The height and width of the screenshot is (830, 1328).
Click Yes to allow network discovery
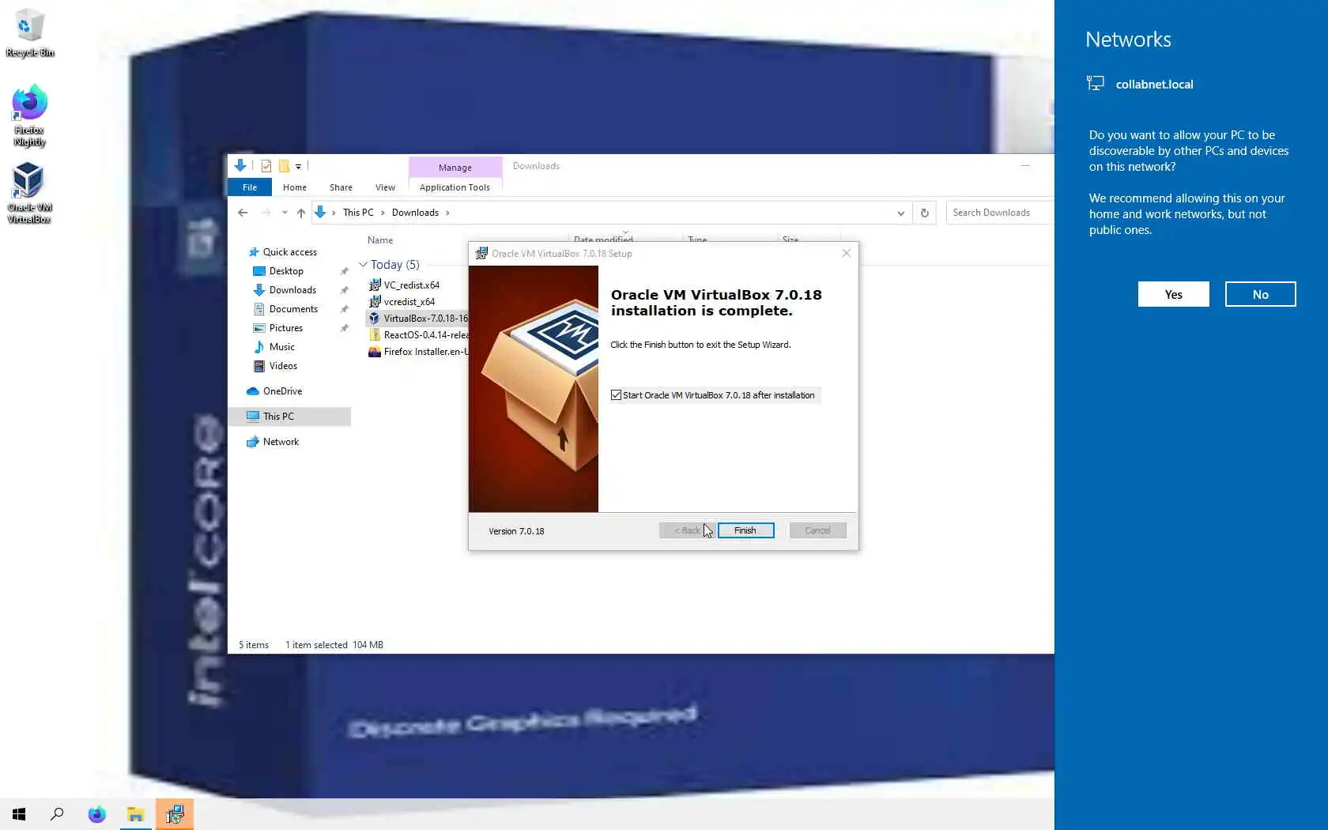1173,294
